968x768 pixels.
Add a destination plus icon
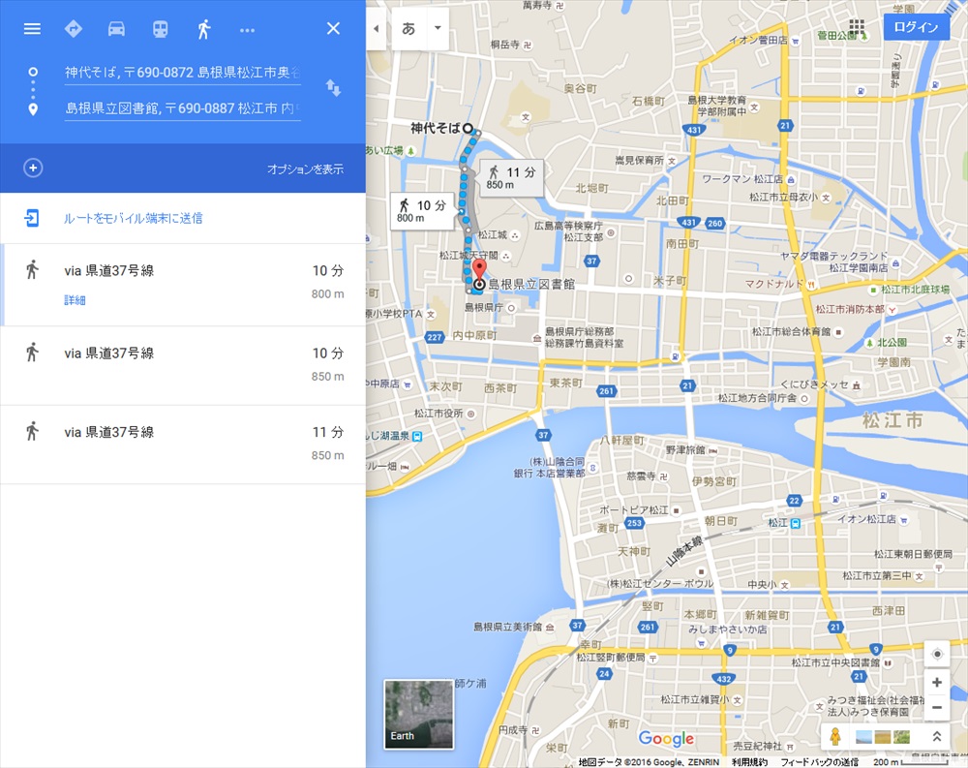click(x=33, y=169)
